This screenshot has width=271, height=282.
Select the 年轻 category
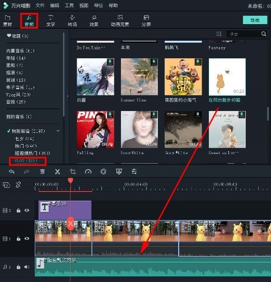[x=16, y=58]
